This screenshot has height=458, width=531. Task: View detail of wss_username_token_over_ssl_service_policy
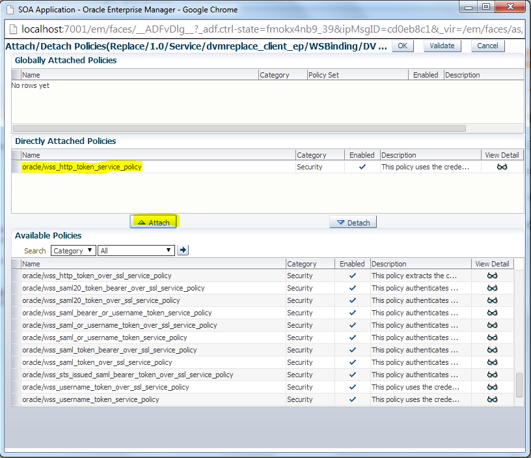click(x=492, y=387)
